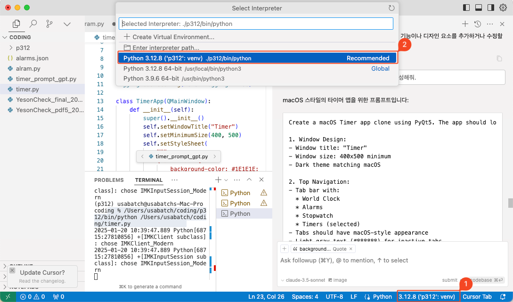The width and height of the screenshot is (513, 302).
Task: Open settings gear icon
Action: tap(503, 8)
